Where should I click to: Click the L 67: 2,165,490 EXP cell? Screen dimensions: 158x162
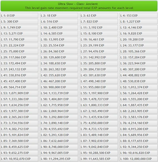click(x=99, y=111)
